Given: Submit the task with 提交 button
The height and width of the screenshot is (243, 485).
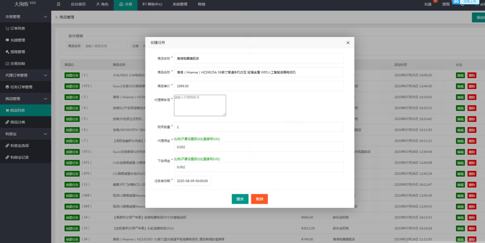Looking at the screenshot, I should [x=240, y=199].
